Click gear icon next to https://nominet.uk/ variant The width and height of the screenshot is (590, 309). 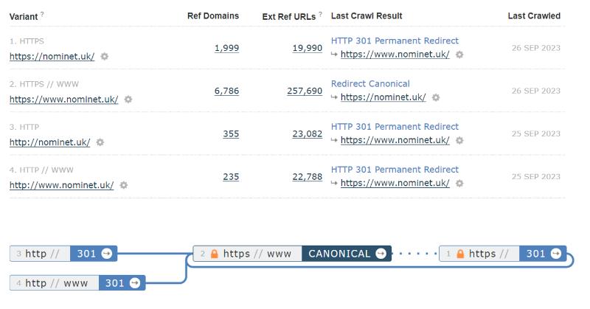click(104, 57)
